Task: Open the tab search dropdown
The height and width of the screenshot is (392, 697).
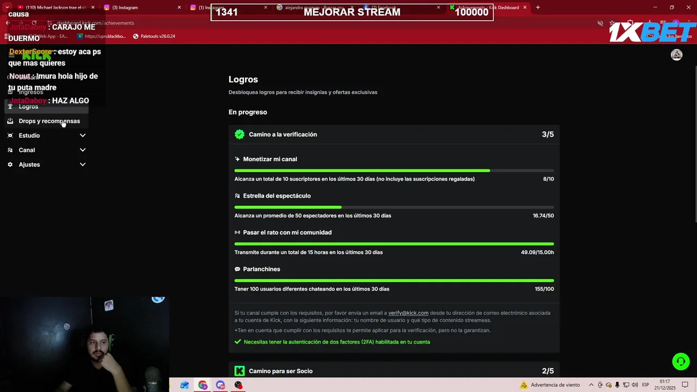Action: (7, 8)
